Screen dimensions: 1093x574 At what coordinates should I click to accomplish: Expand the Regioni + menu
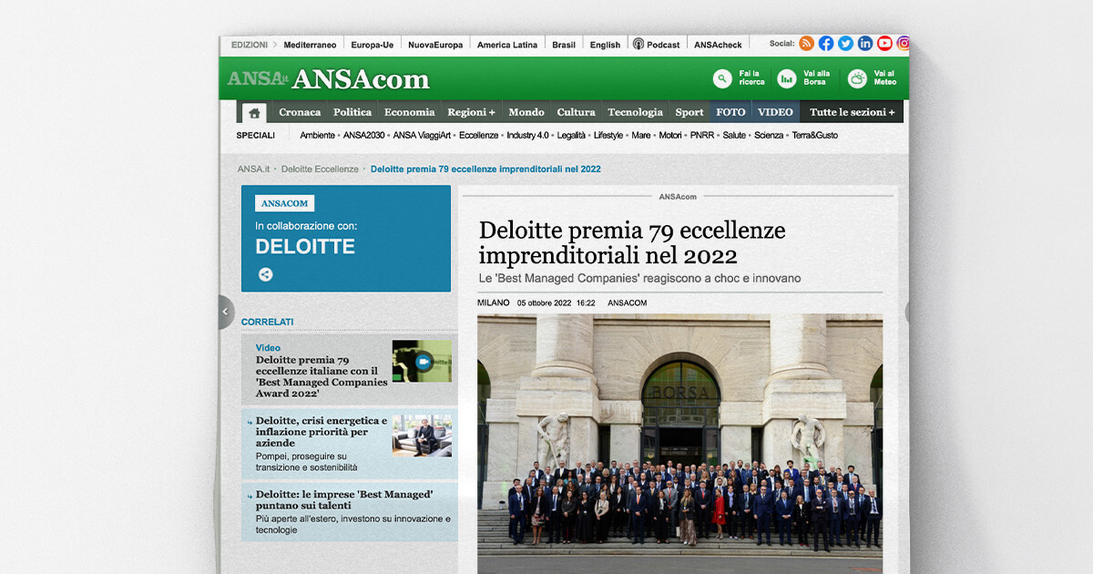tap(471, 112)
